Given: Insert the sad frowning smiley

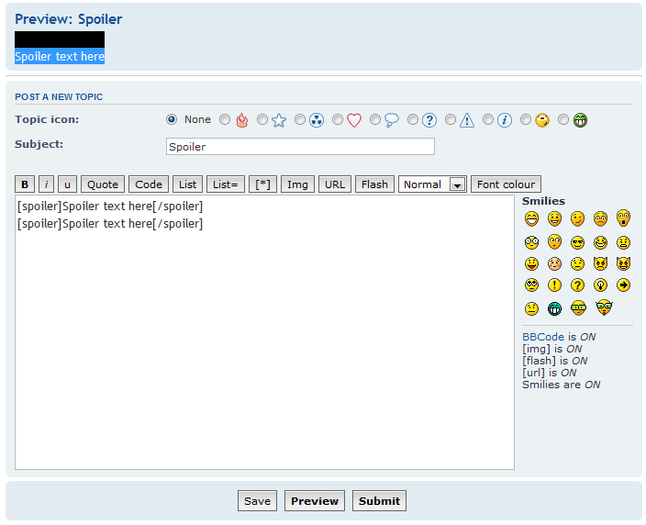Looking at the screenshot, I should click(x=600, y=218).
